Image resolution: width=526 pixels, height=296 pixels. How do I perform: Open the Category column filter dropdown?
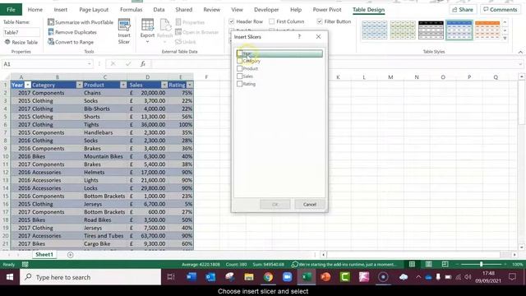(79, 85)
